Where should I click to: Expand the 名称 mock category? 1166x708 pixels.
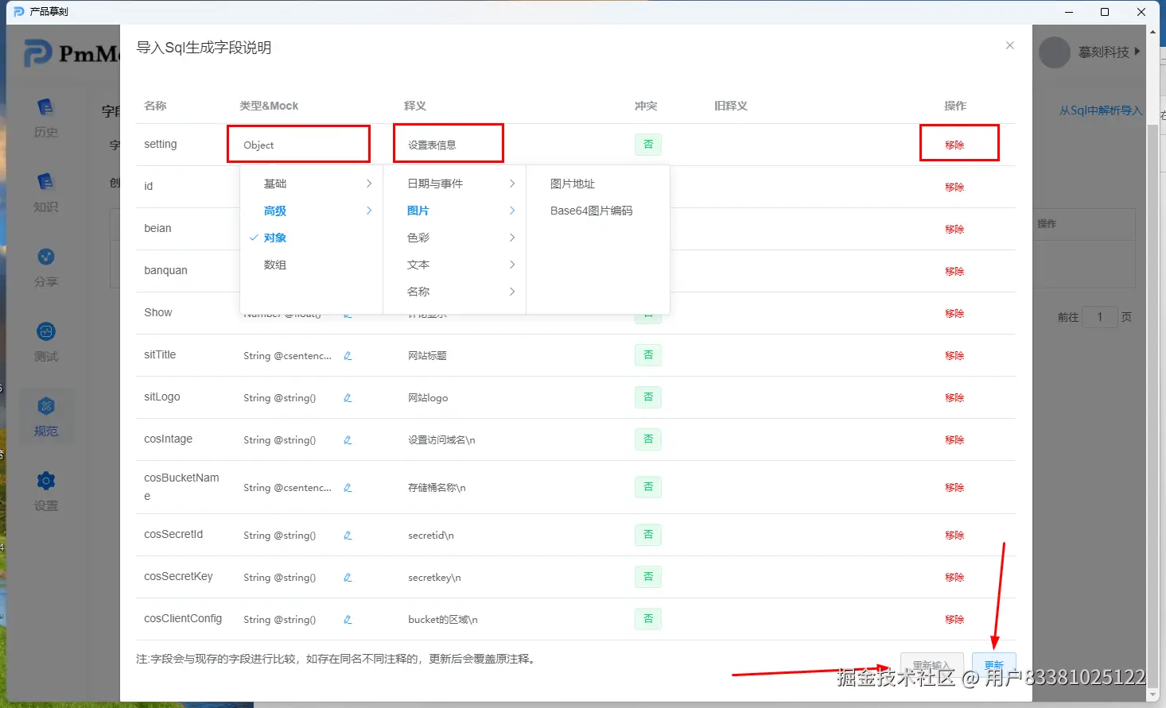[x=454, y=292]
